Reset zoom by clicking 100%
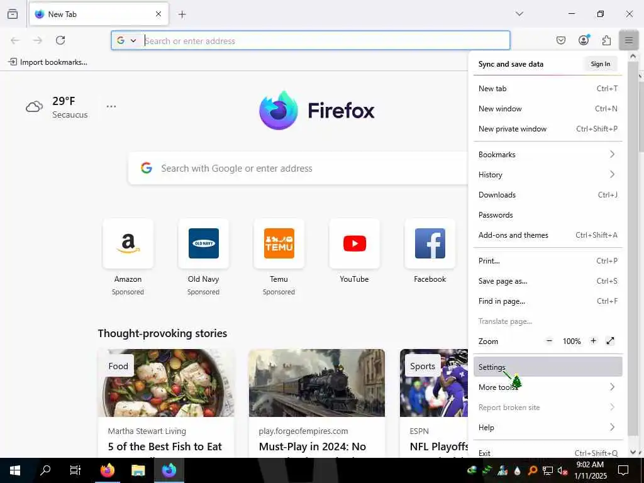The width and height of the screenshot is (644, 483). pyautogui.click(x=571, y=341)
